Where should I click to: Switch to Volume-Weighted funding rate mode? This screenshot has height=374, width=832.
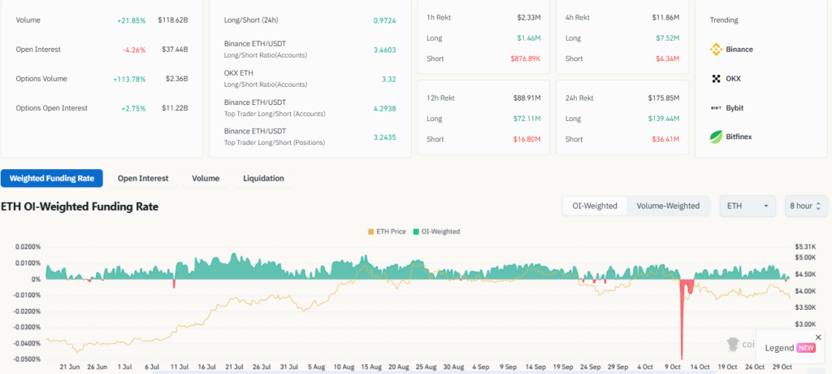click(668, 206)
